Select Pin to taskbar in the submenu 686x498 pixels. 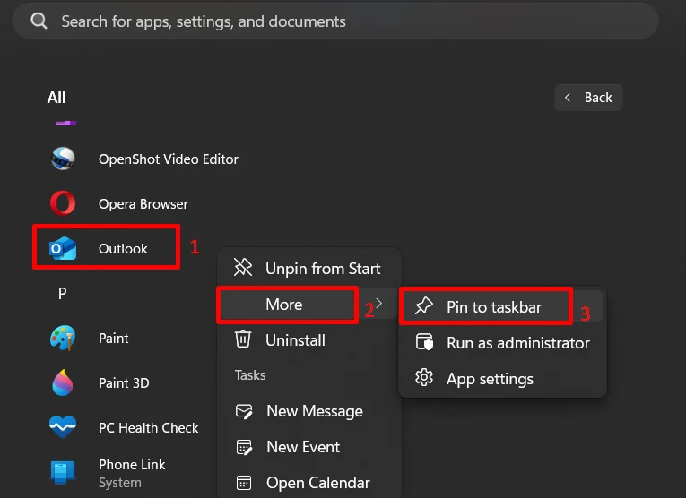click(494, 307)
